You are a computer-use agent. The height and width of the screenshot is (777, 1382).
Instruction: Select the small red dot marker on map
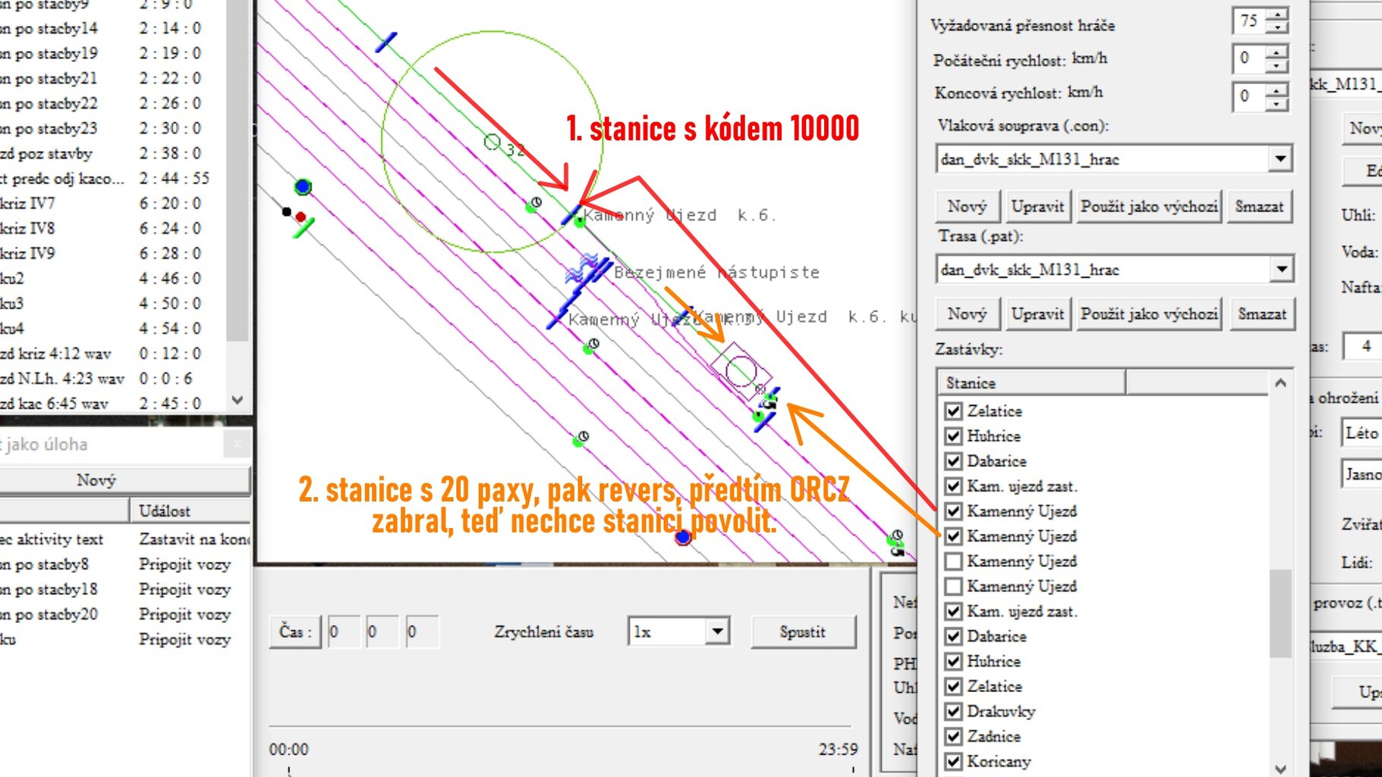tap(301, 217)
